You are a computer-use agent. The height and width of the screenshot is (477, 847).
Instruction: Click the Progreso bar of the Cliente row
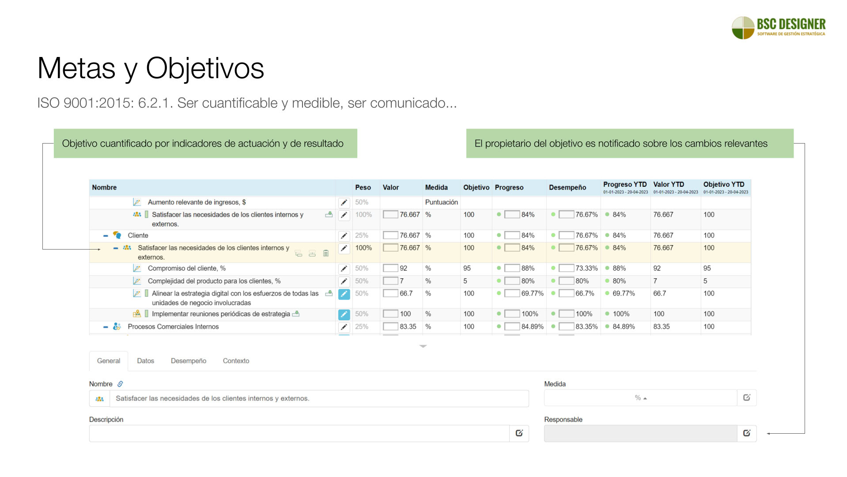point(512,235)
